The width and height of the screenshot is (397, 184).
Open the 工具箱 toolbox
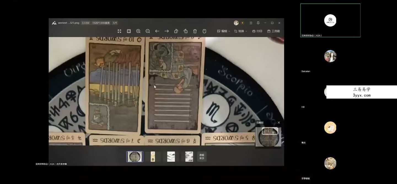click(273, 31)
